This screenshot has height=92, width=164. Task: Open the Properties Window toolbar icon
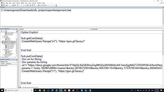(32, 5)
